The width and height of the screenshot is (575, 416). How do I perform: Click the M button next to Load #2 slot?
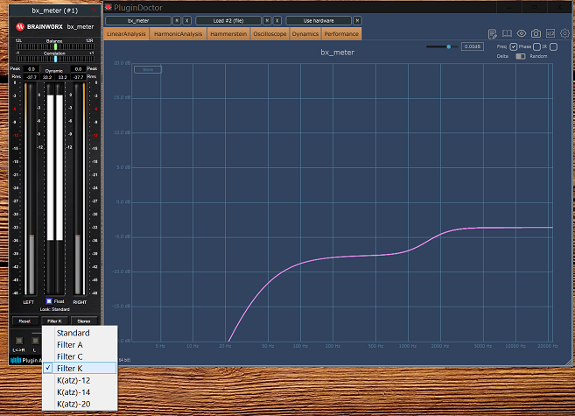(267, 20)
